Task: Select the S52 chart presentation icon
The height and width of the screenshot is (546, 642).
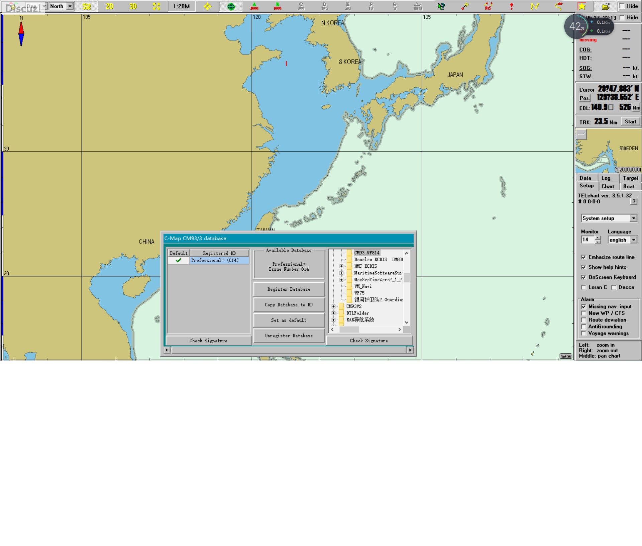Action: pyautogui.click(x=87, y=6)
